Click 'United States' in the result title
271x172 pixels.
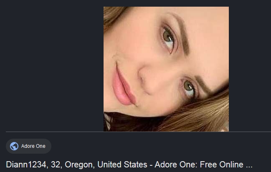(x=122, y=165)
